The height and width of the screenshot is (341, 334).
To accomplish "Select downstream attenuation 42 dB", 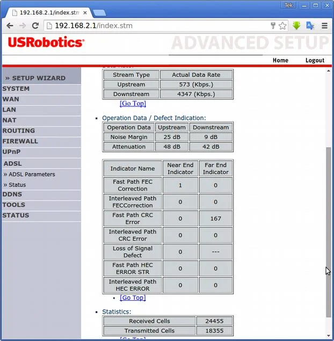I will [210, 147].
